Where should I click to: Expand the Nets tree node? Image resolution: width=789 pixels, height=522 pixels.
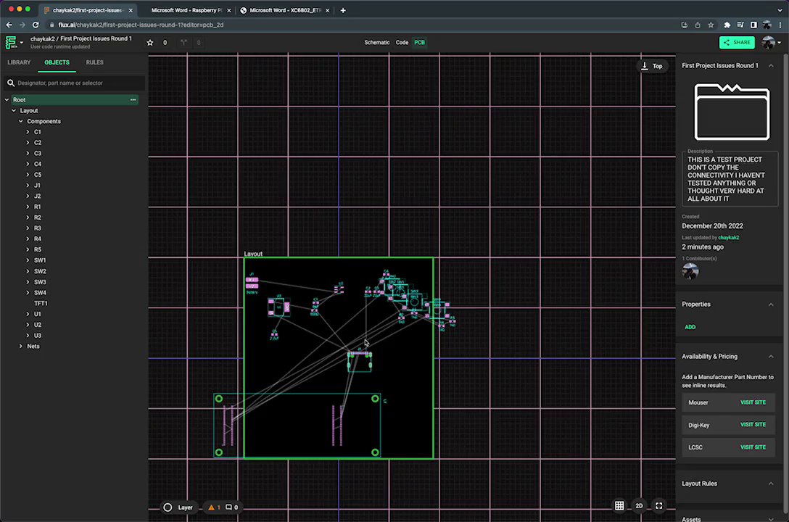20,346
